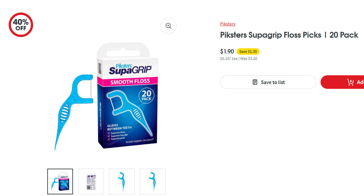Click the 20 PACK circle on the product box

147,96
